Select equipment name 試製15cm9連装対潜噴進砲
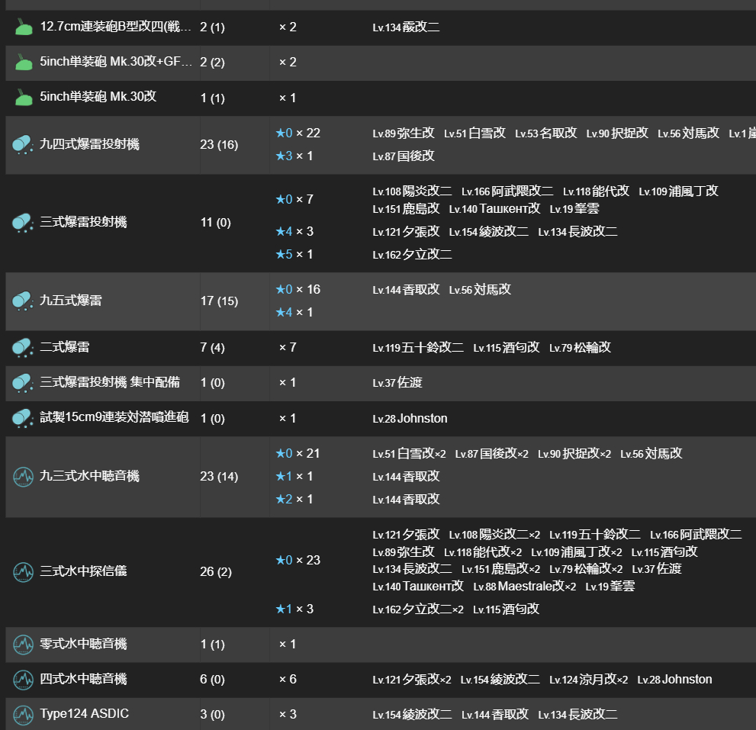This screenshot has width=756, height=730. point(114,417)
